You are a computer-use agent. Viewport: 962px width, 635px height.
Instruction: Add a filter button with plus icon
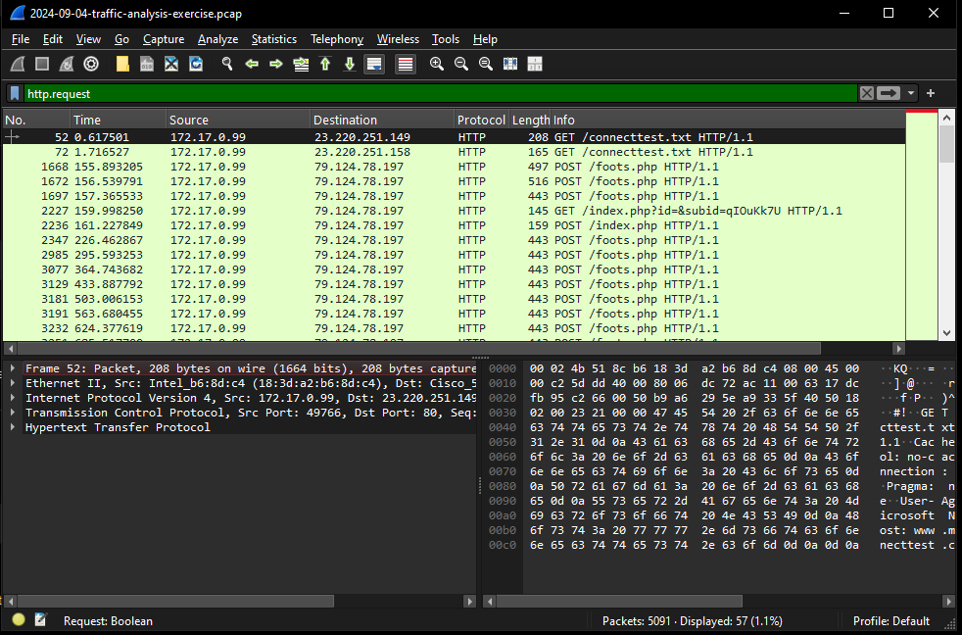click(931, 93)
